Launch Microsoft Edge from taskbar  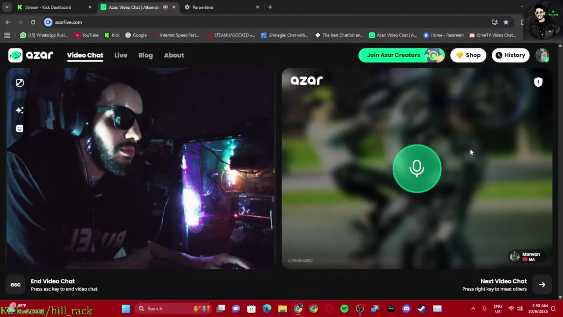pyautogui.click(x=267, y=309)
